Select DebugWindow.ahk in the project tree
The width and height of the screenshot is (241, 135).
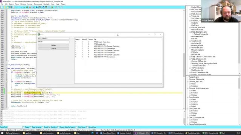[x=201, y=34]
